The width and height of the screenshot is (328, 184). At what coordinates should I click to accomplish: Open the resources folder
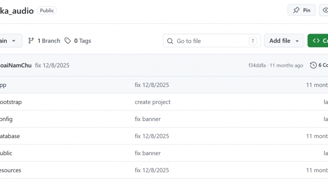(x=10, y=170)
